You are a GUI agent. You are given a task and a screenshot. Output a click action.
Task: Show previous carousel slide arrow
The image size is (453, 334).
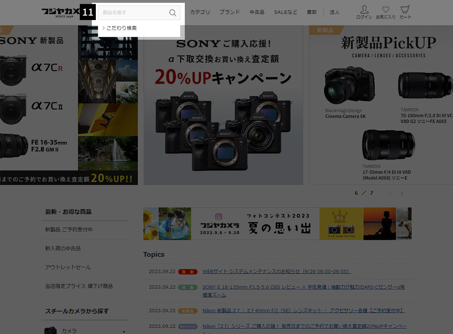(x=390, y=194)
